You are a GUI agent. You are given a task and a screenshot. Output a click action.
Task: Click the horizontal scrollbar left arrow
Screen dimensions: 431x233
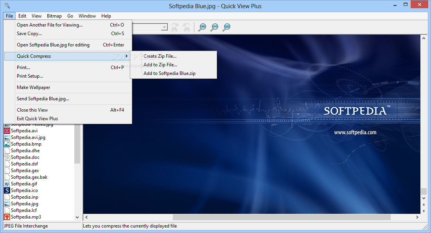coord(86,217)
